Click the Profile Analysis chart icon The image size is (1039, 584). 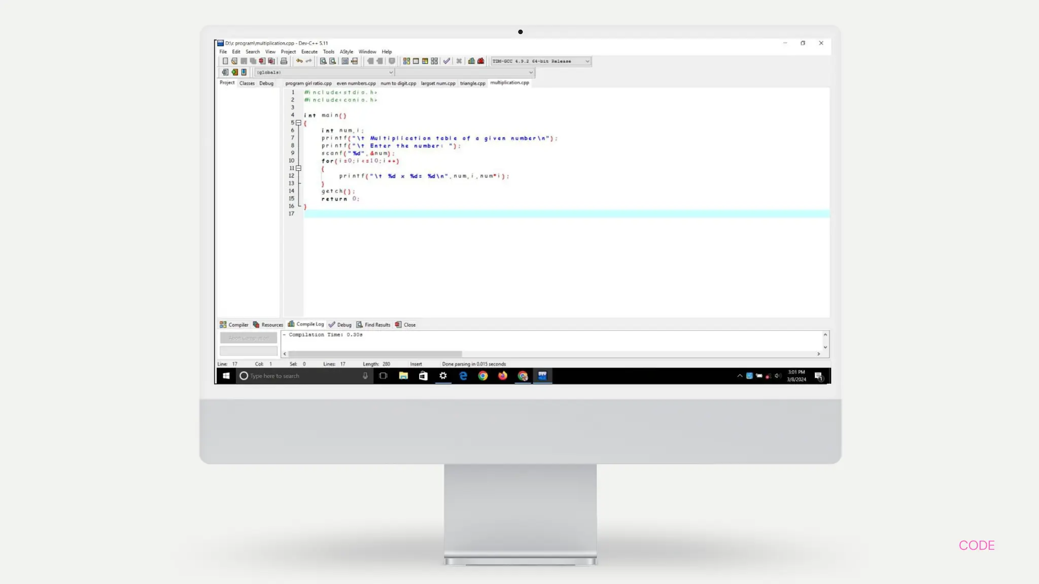471,61
